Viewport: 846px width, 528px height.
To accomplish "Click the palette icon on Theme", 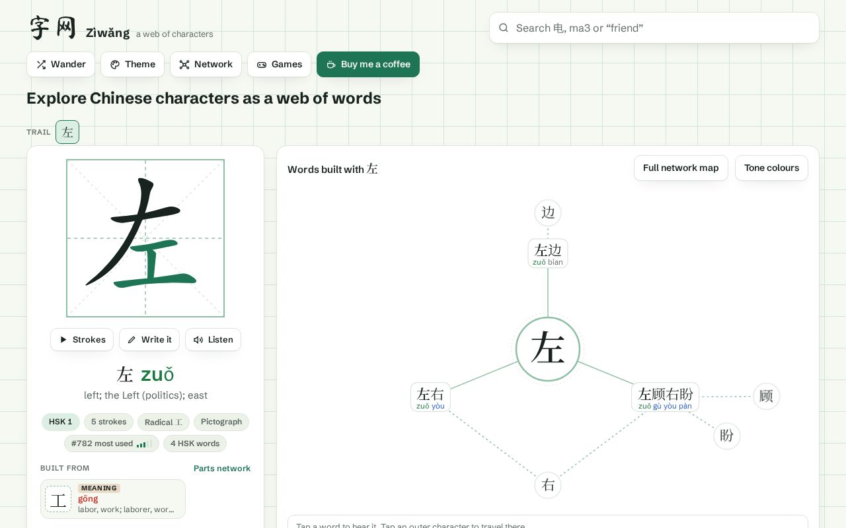I will tap(115, 65).
